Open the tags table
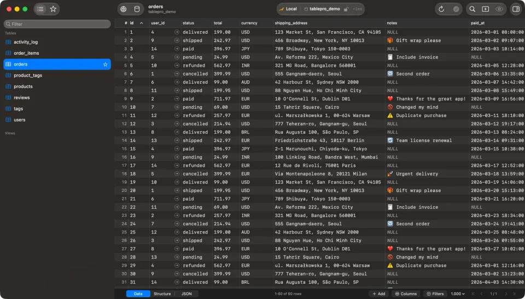 click(57, 109)
